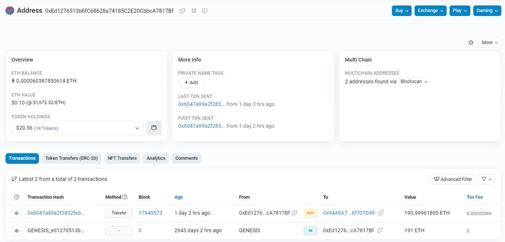Open last txn sent 0x6047a99a2f283 link
This screenshot has height=242, width=505.
pyautogui.click(x=202, y=104)
